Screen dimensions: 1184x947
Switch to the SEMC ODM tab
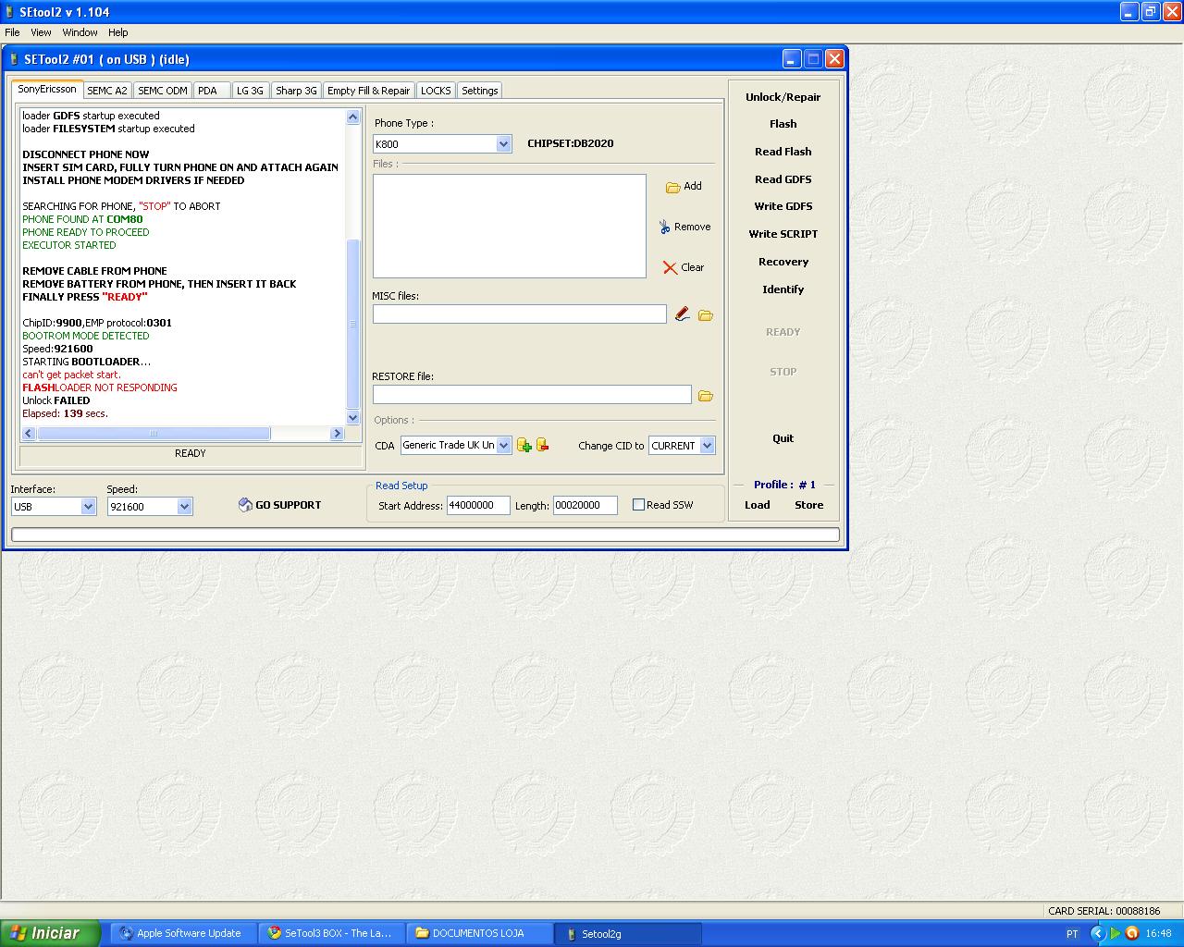(163, 91)
